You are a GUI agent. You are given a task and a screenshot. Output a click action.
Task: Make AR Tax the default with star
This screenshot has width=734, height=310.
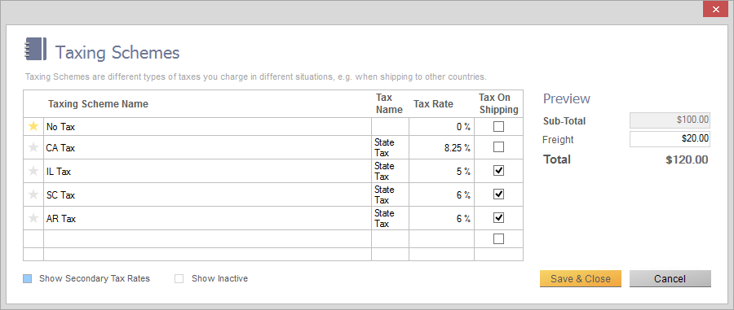coord(33,219)
